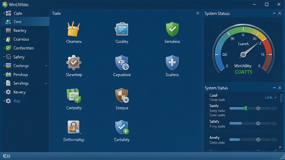Select the Time menu item

25,22
